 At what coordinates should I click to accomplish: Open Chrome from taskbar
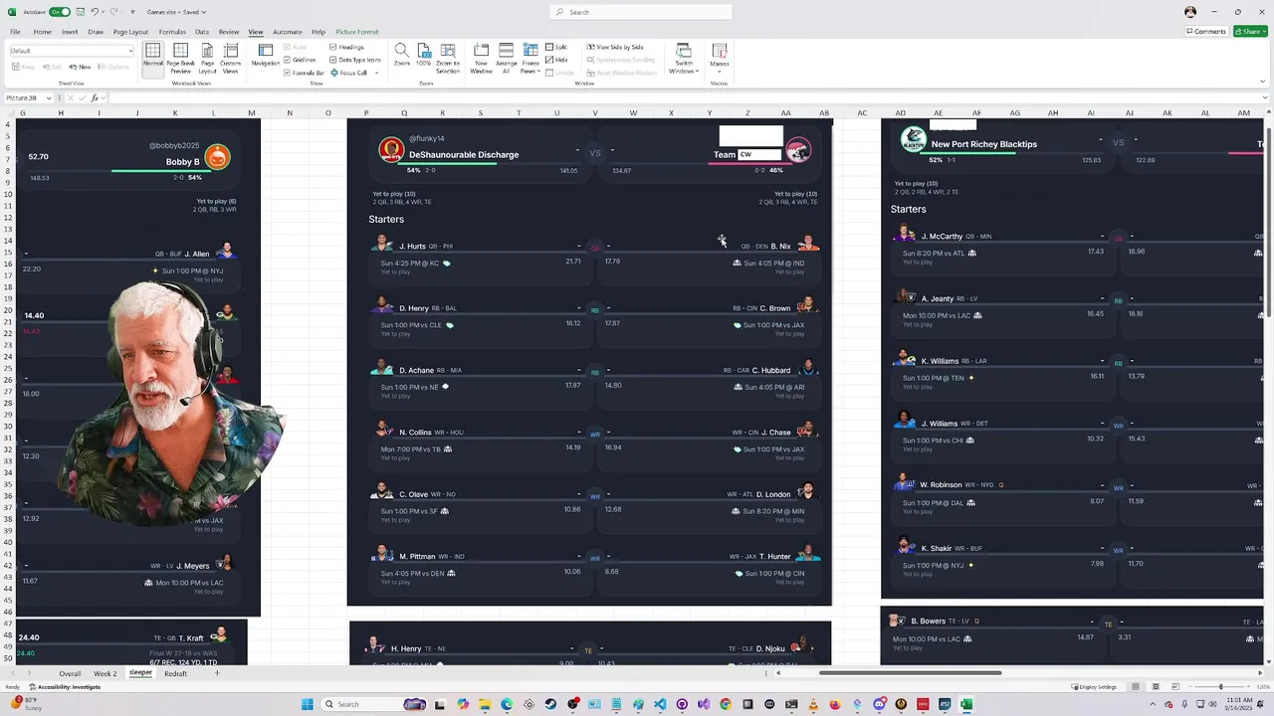(x=726, y=704)
